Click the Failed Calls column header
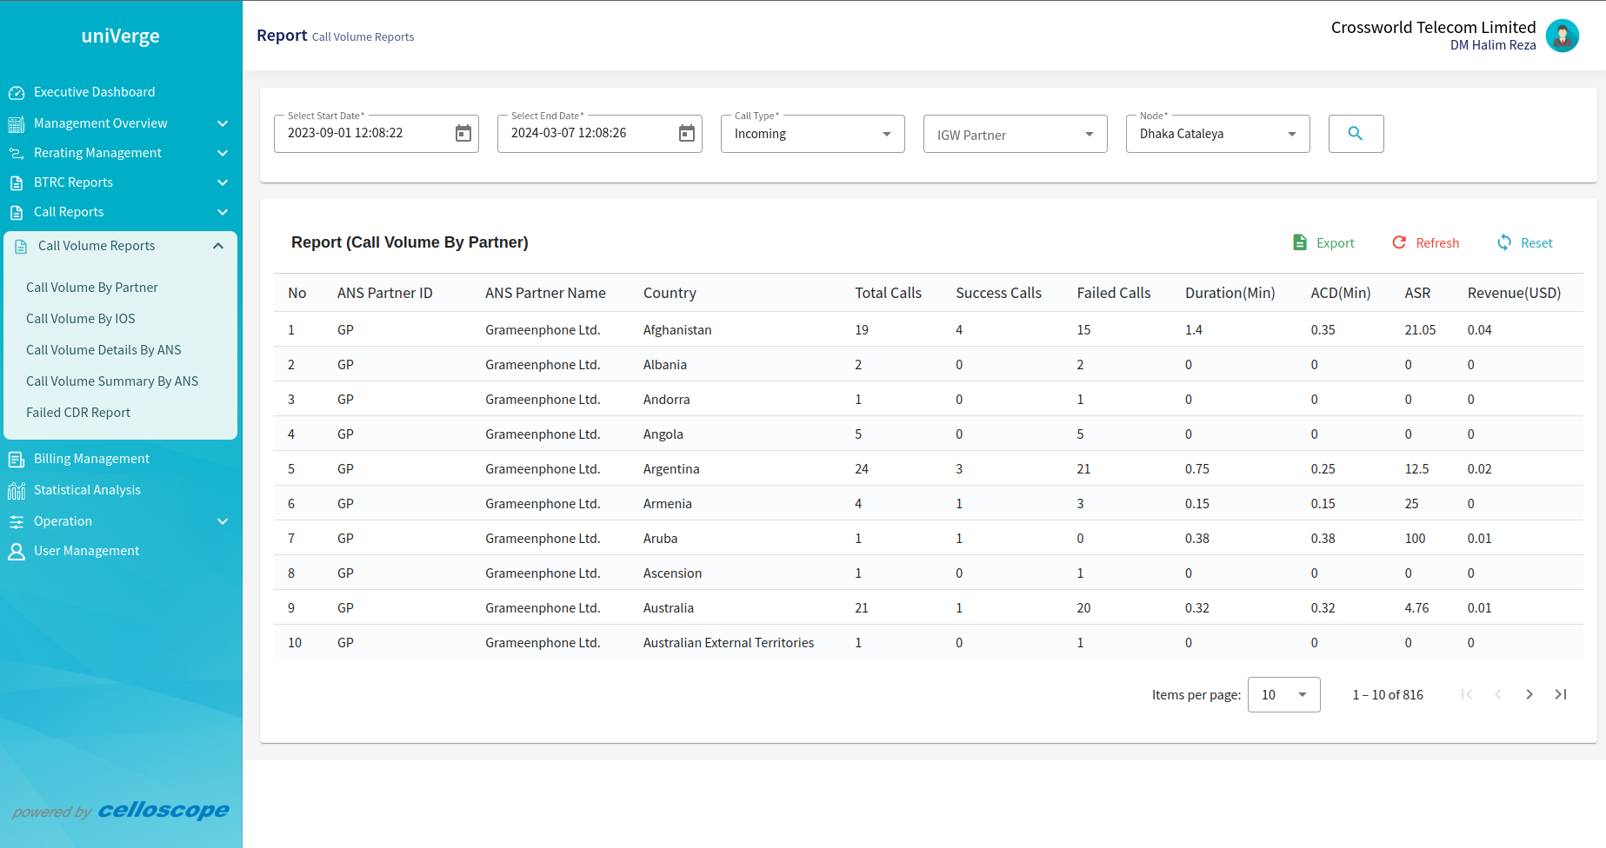Viewport: 1606px width, 848px height. 1114,293
